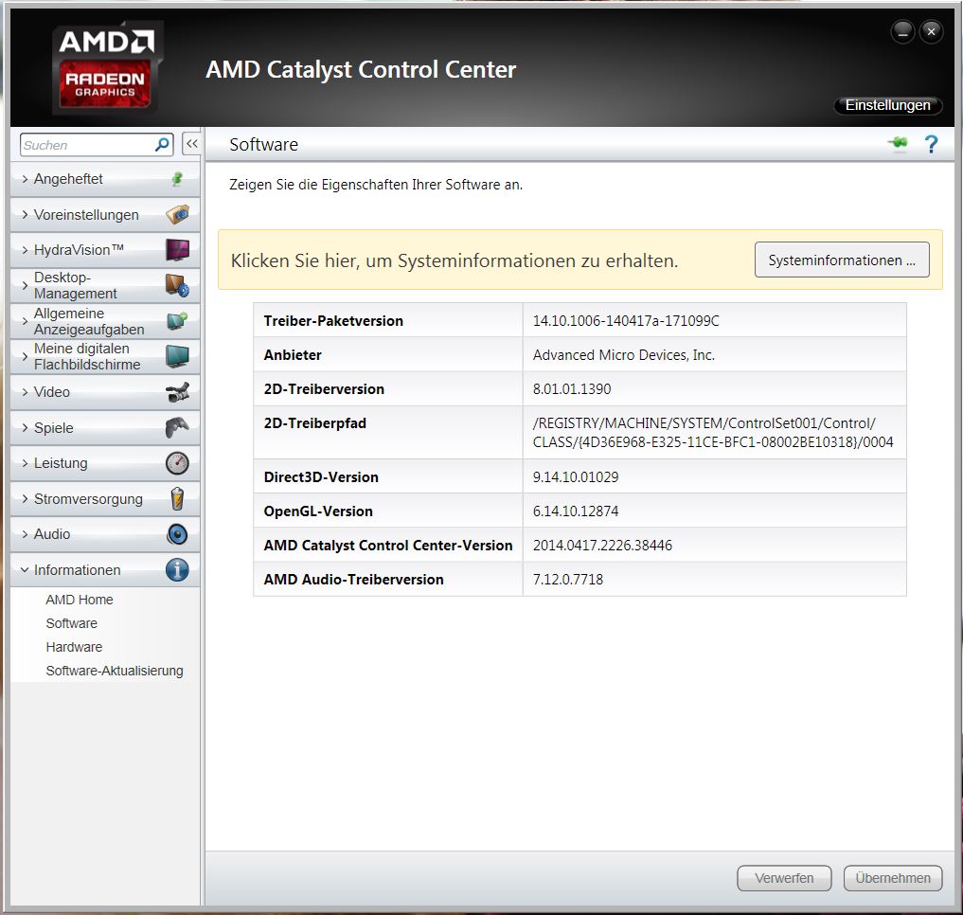Image resolution: width=963 pixels, height=915 pixels.
Task: Click the Desktop-Management icon
Action: tap(177, 285)
